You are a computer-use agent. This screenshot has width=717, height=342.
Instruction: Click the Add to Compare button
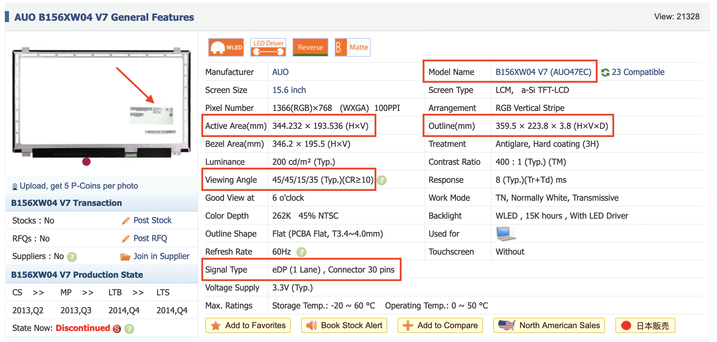[440, 325]
